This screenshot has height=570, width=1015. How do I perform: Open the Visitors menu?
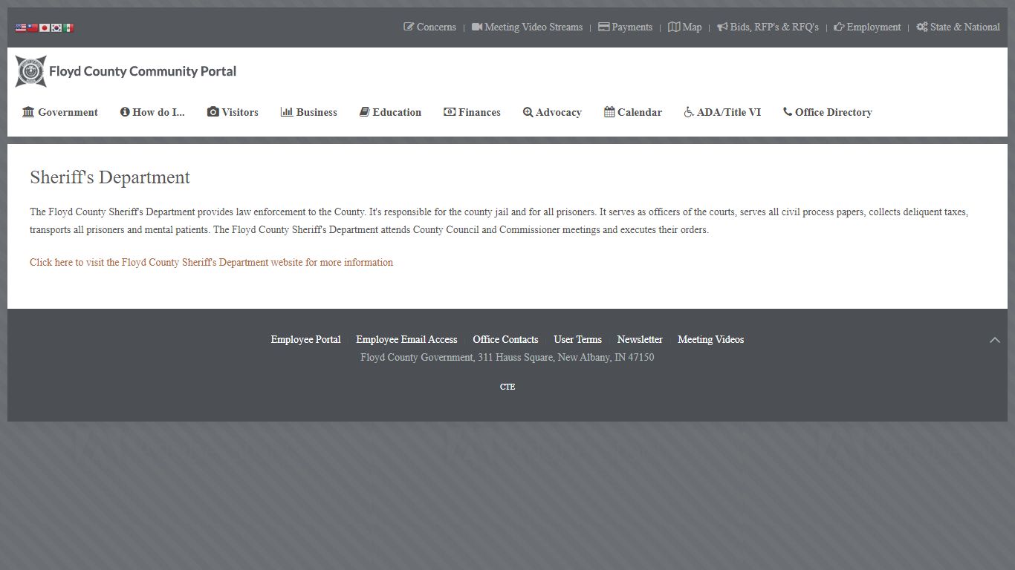click(x=233, y=112)
